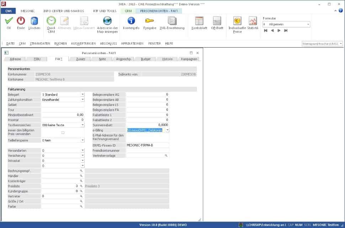
Task: Expand the Belegart dropdown
Action: click(x=83, y=95)
